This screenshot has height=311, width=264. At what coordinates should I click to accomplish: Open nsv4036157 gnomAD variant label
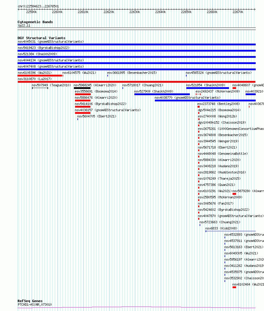click(108, 110)
